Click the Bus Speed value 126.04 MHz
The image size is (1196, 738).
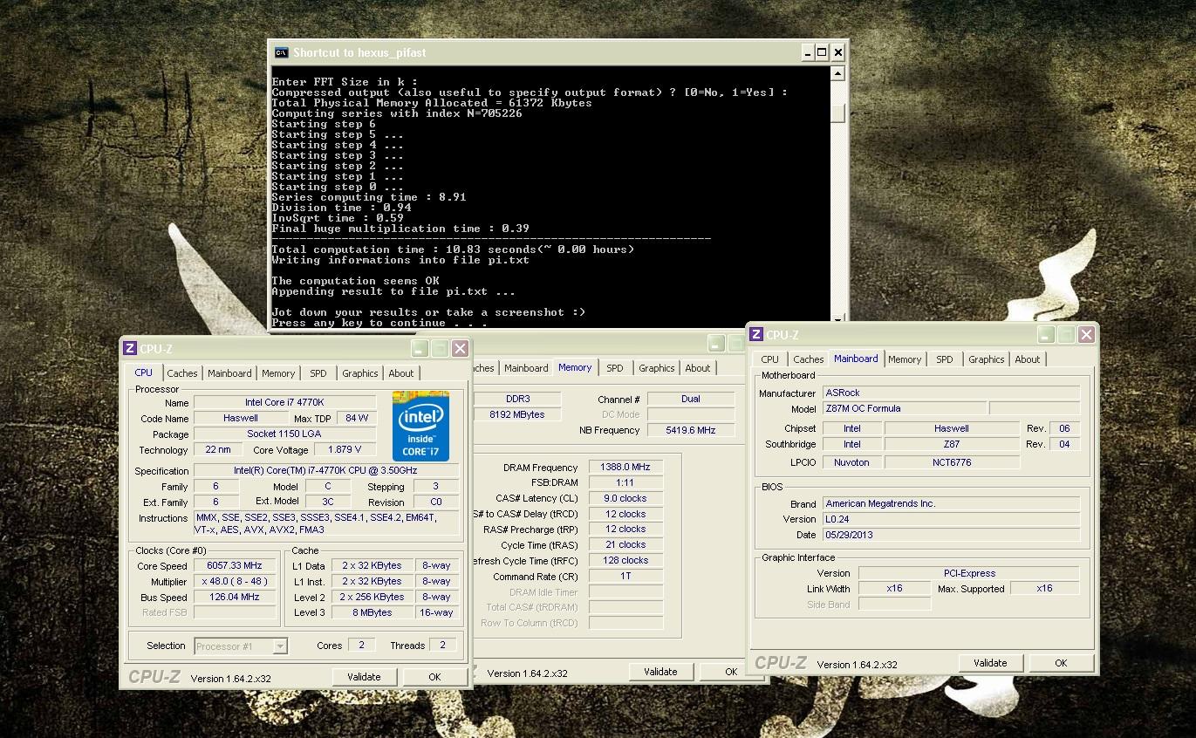tap(235, 598)
